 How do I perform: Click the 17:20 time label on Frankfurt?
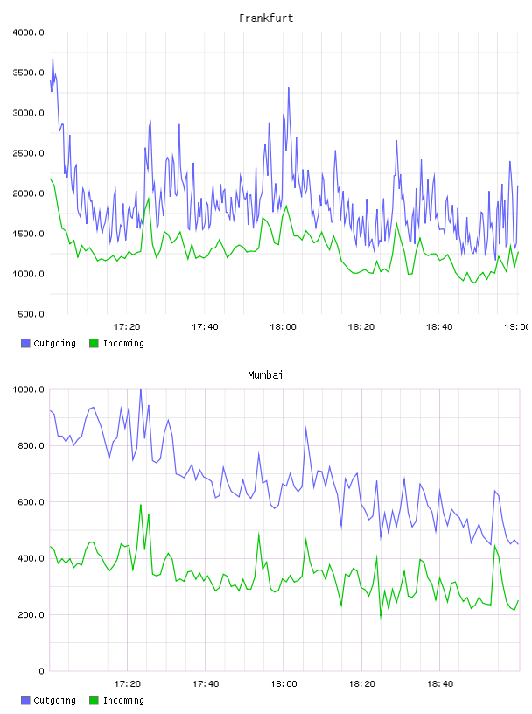click(x=127, y=327)
